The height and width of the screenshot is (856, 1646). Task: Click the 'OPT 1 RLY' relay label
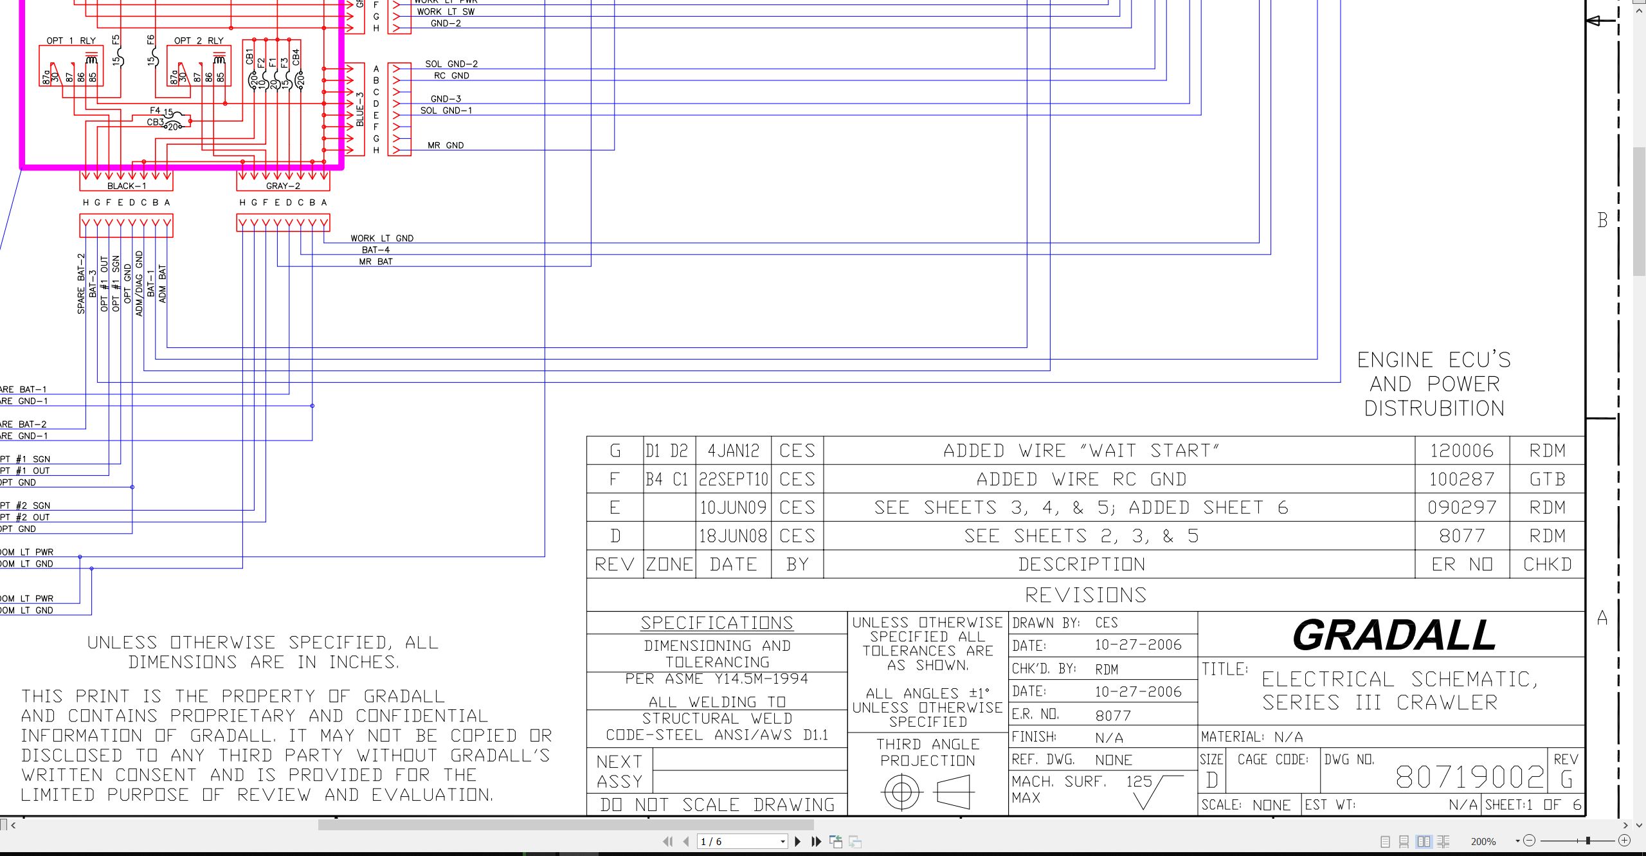(x=71, y=41)
